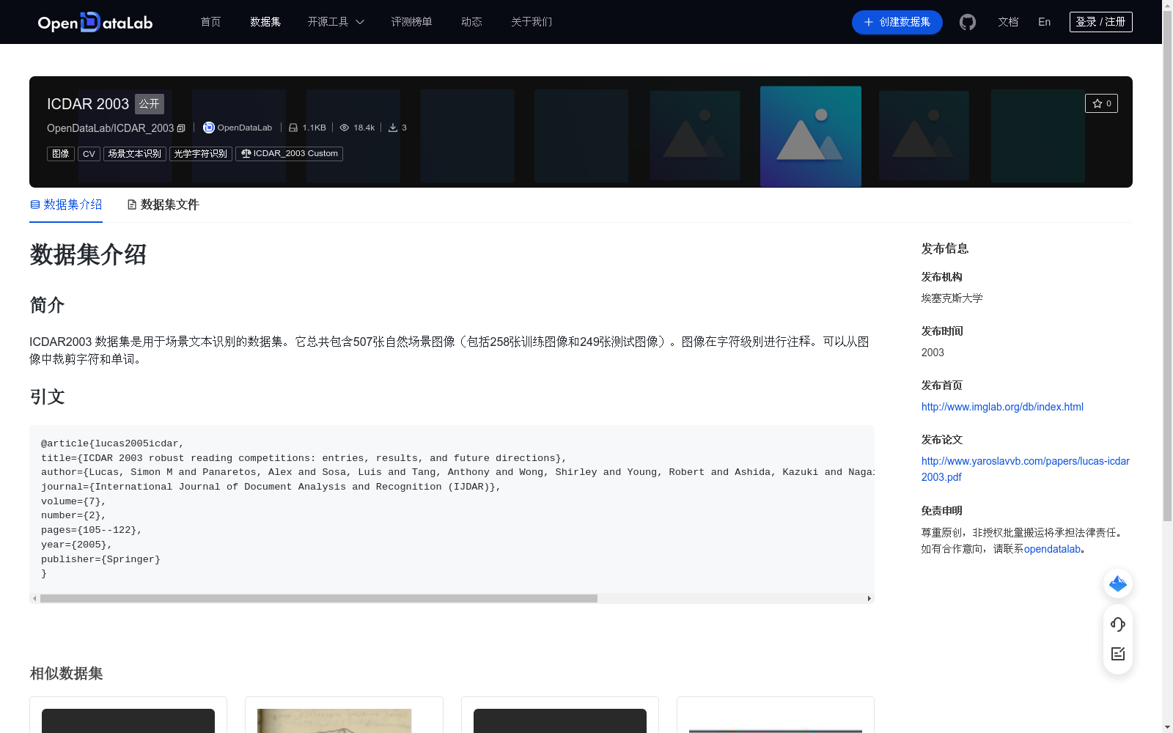Click the 1.1KB storage size icon

(x=293, y=128)
